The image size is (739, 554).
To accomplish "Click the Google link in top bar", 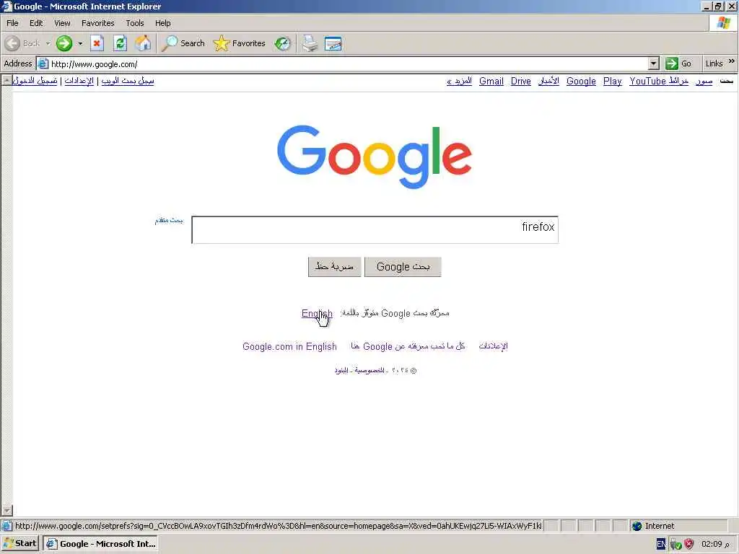I will coord(581,81).
